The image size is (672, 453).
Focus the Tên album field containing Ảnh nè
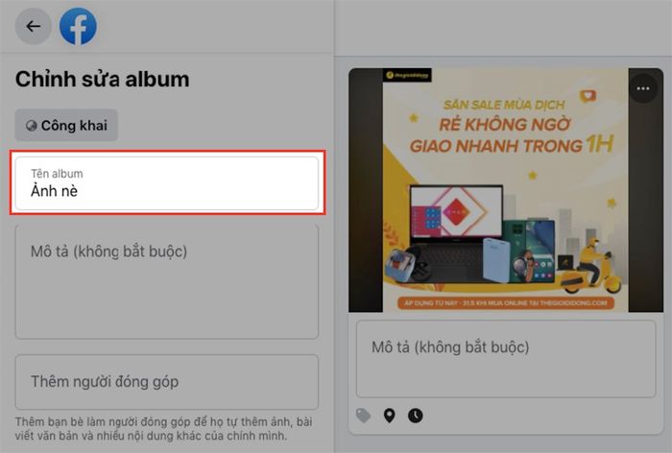point(167,183)
